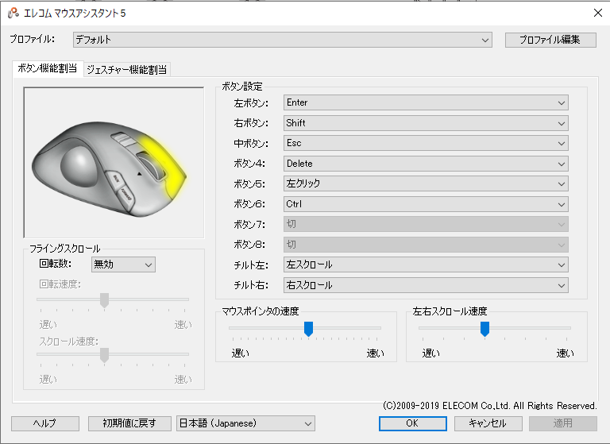
Task: Open the 左ボタン dropdown set to Enter
Action: [x=426, y=102]
